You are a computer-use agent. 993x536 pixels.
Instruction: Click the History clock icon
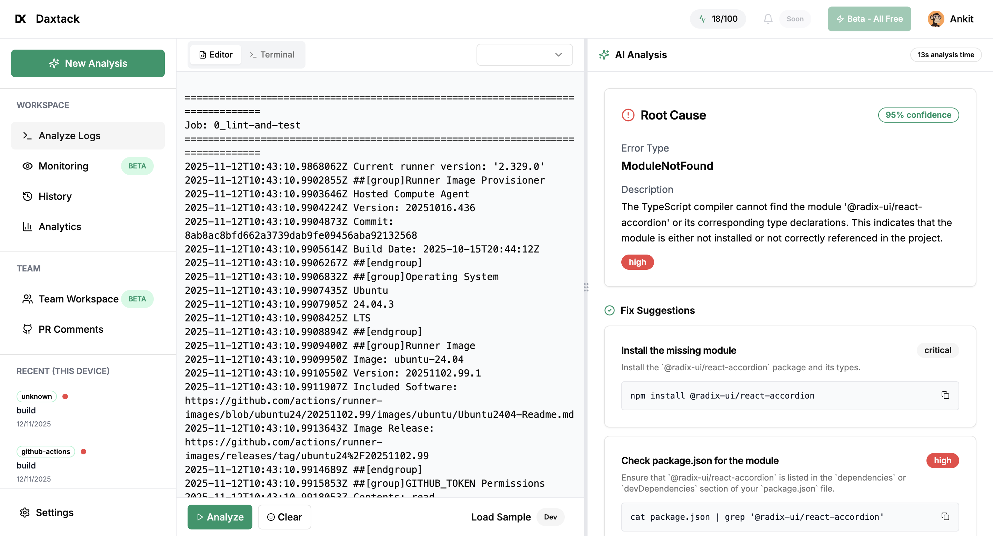point(27,196)
